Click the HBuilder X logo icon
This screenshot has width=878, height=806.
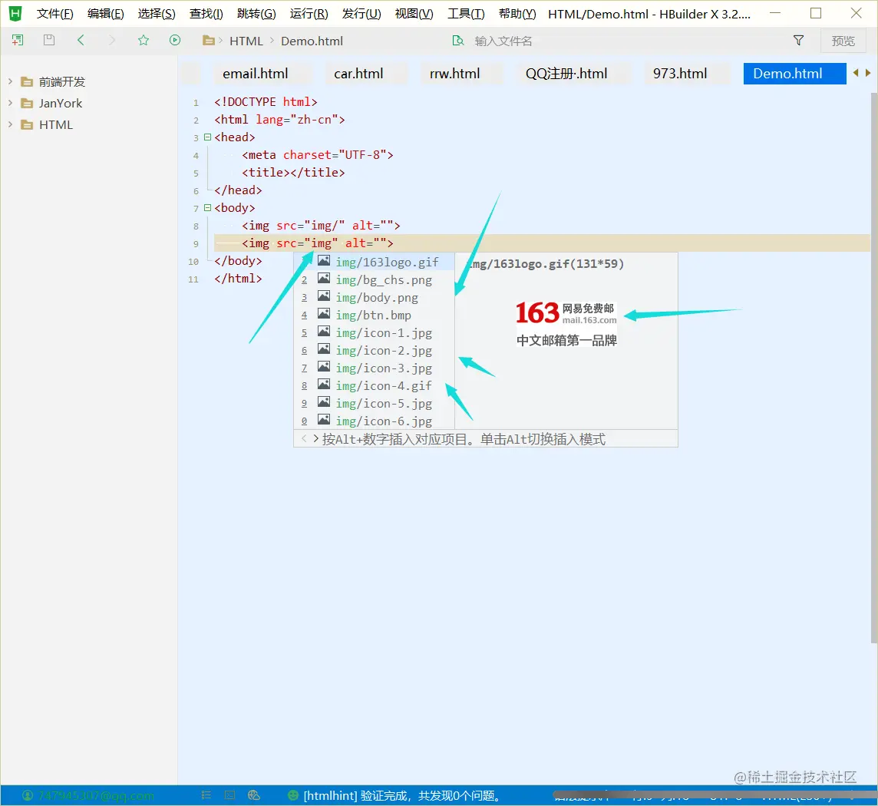(x=15, y=14)
